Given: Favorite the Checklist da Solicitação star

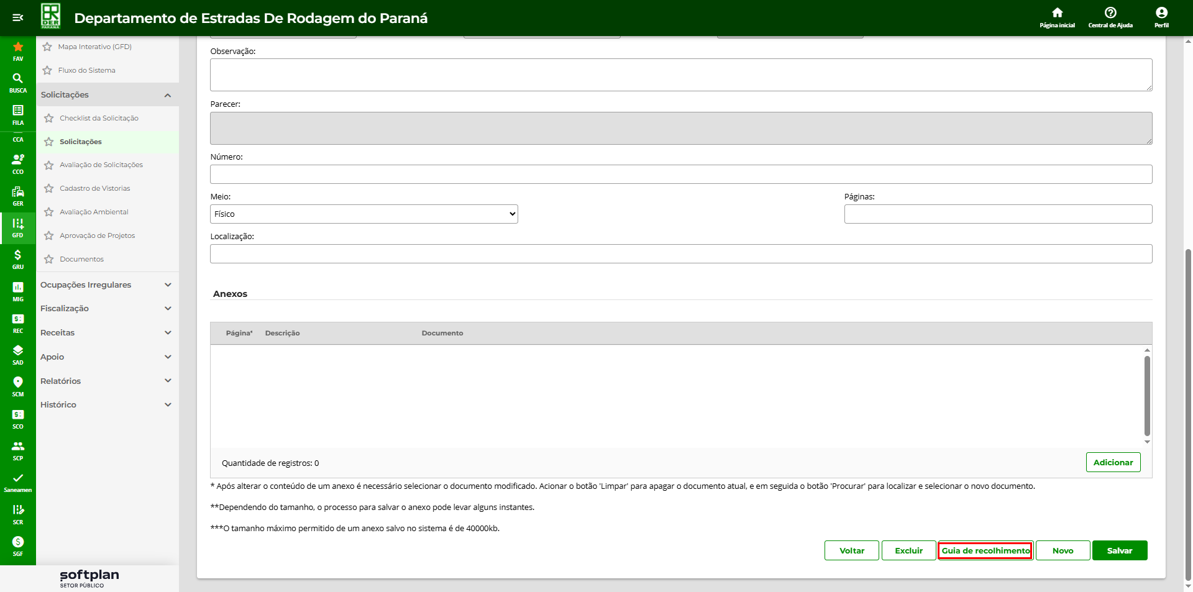Looking at the screenshot, I should [49, 118].
